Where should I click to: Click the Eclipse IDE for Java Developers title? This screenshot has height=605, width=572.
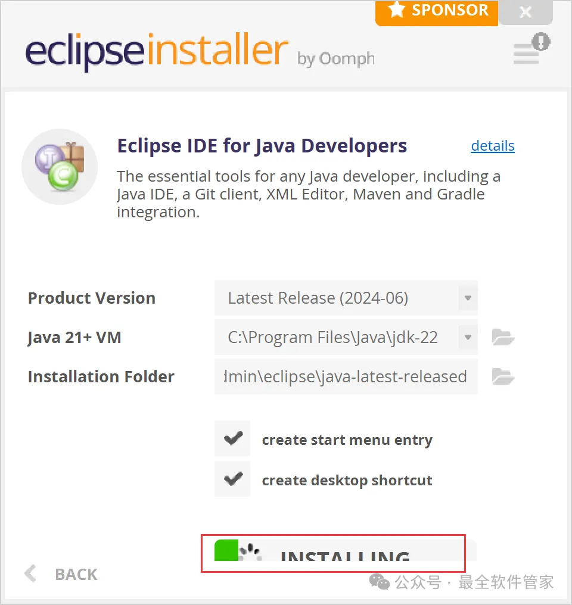262,146
